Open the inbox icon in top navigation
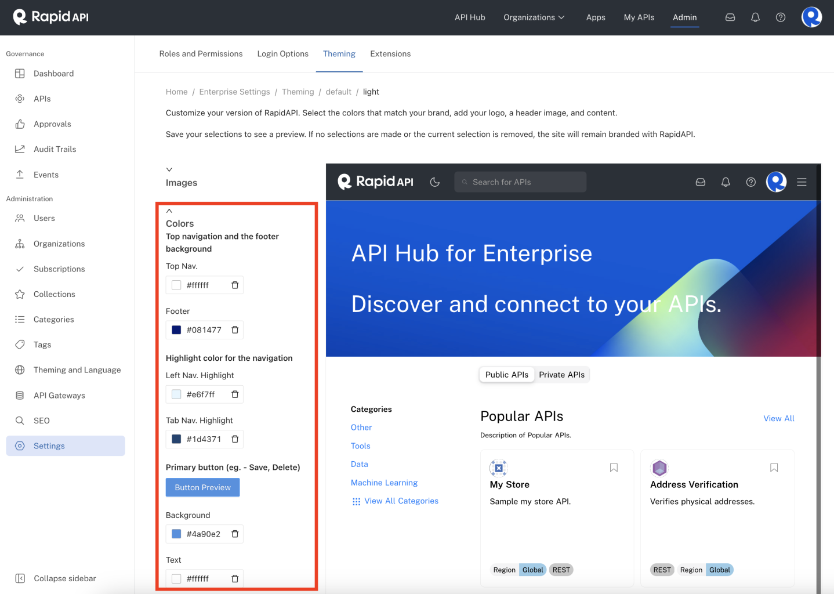This screenshot has width=834, height=594. [x=730, y=17]
